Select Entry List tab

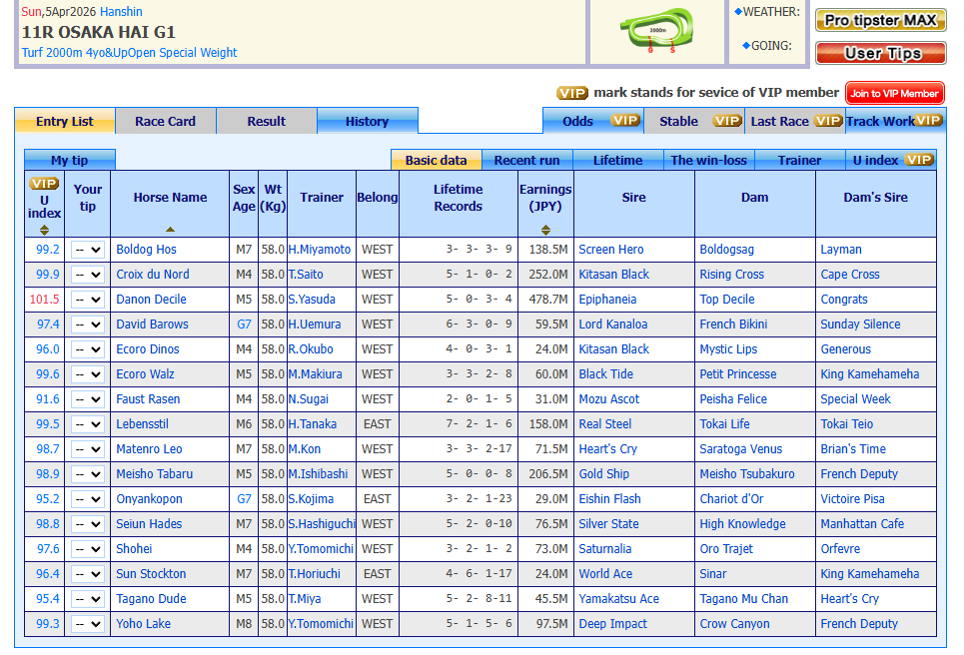[x=65, y=121]
